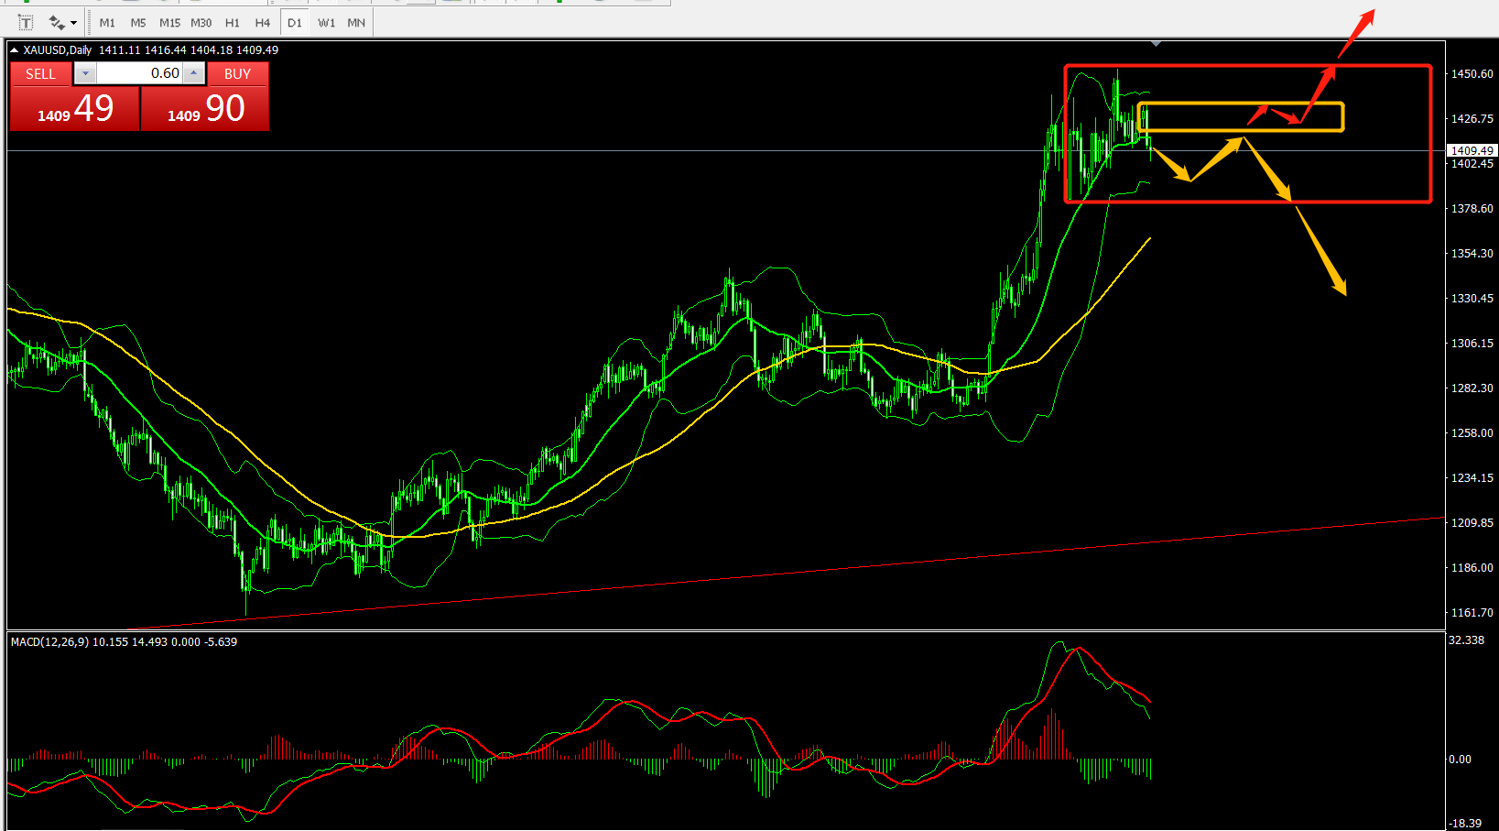Click the 32.338 MACD scale value

[1466, 640]
